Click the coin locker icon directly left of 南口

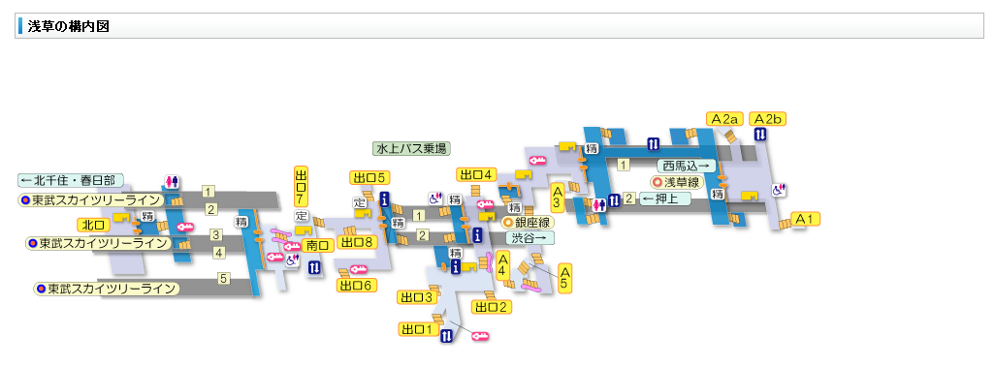click(292, 246)
